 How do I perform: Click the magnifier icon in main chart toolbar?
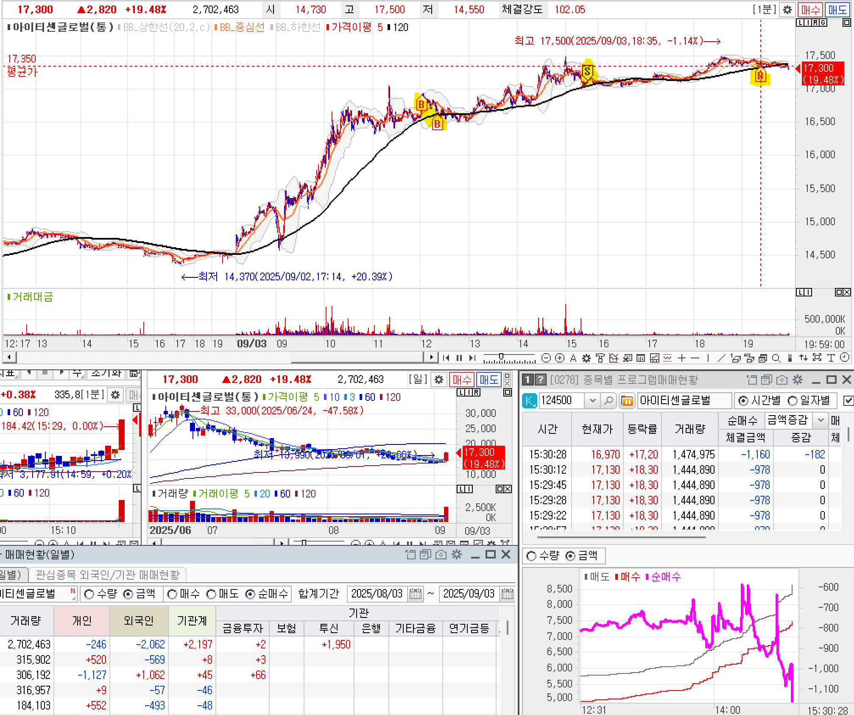pyautogui.click(x=776, y=358)
